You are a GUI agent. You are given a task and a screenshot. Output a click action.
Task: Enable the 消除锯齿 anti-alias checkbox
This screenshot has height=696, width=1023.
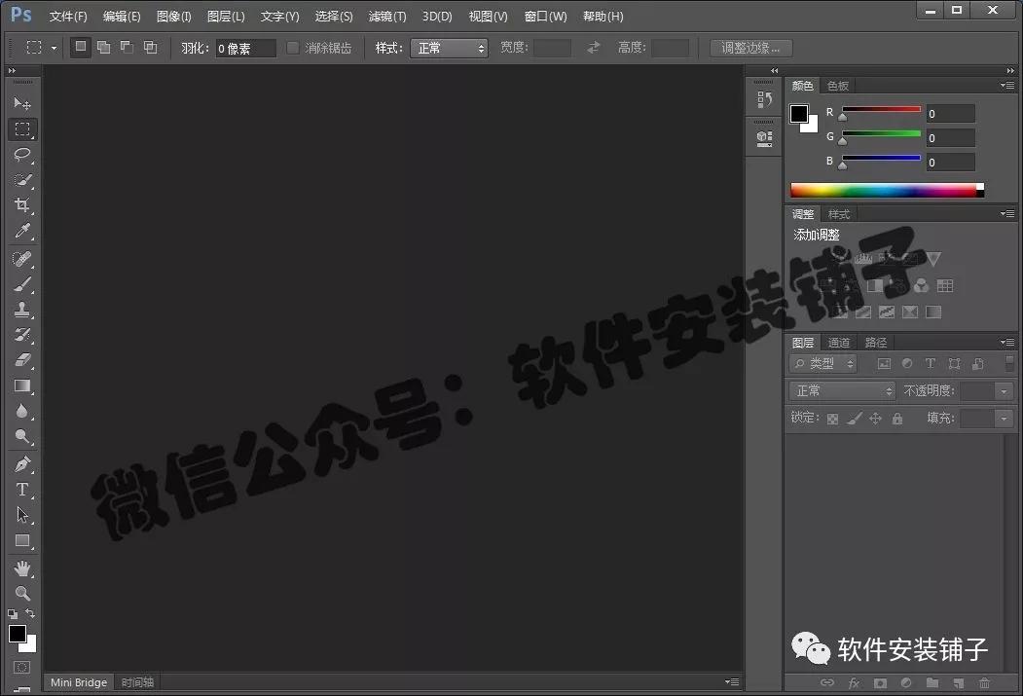[294, 47]
